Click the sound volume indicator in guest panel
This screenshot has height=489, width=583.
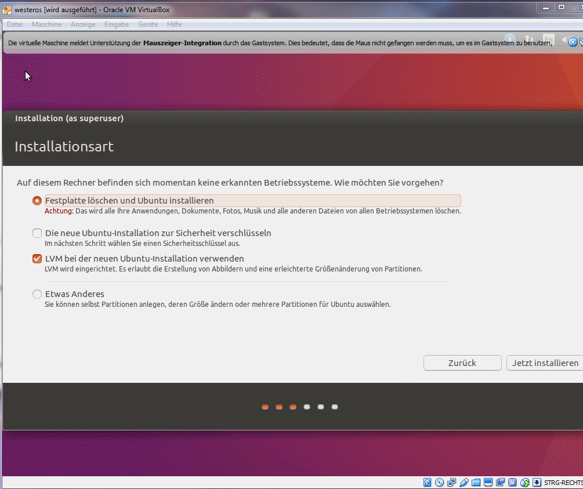[564, 39]
